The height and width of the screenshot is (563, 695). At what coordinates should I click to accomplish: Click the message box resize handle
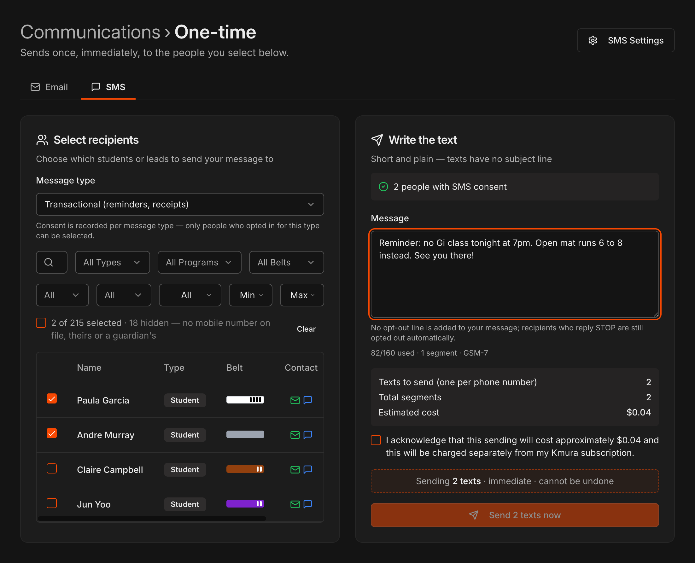click(656, 314)
